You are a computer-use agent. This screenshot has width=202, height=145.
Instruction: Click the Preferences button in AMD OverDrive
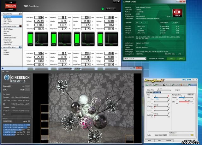[x=111, y=9]
